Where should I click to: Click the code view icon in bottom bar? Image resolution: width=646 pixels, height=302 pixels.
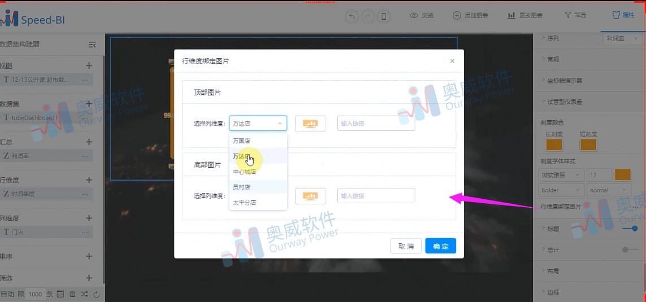pos(60,294)
